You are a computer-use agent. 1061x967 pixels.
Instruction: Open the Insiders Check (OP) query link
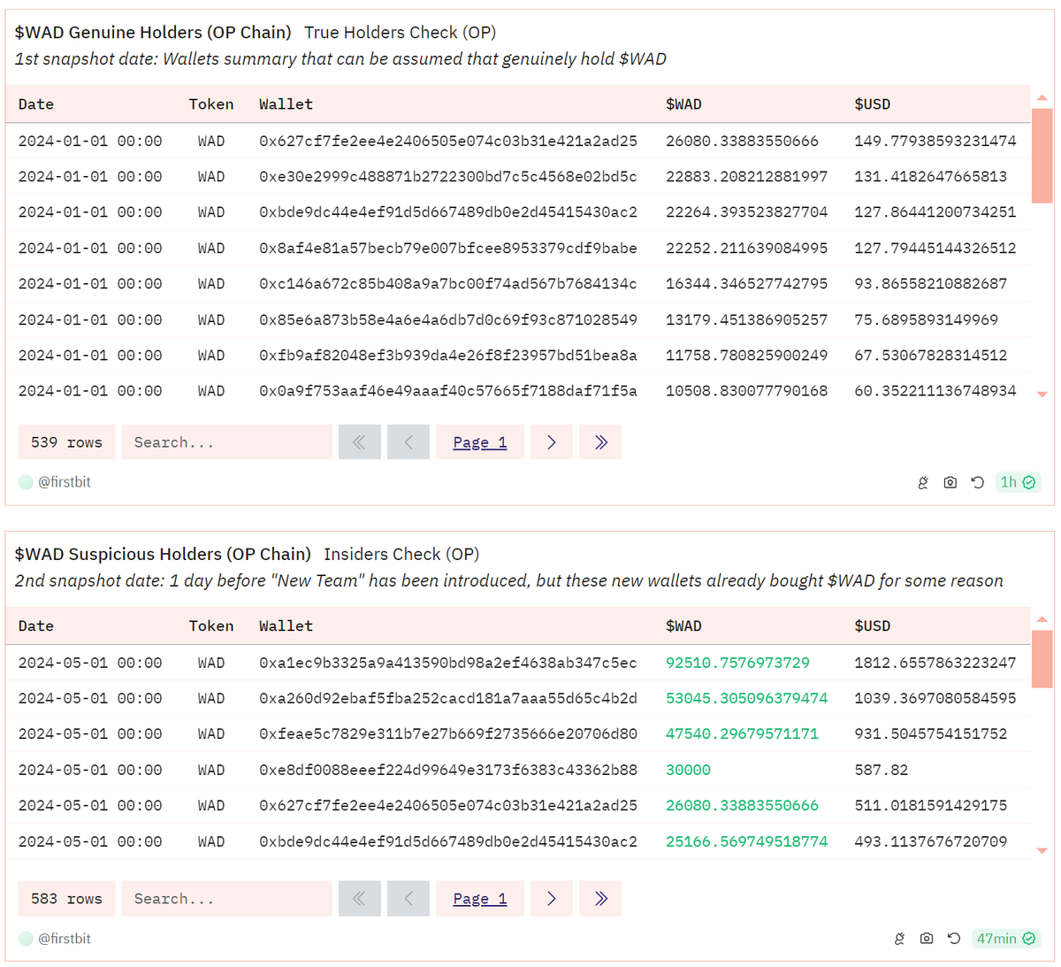[x=401, y=555]
